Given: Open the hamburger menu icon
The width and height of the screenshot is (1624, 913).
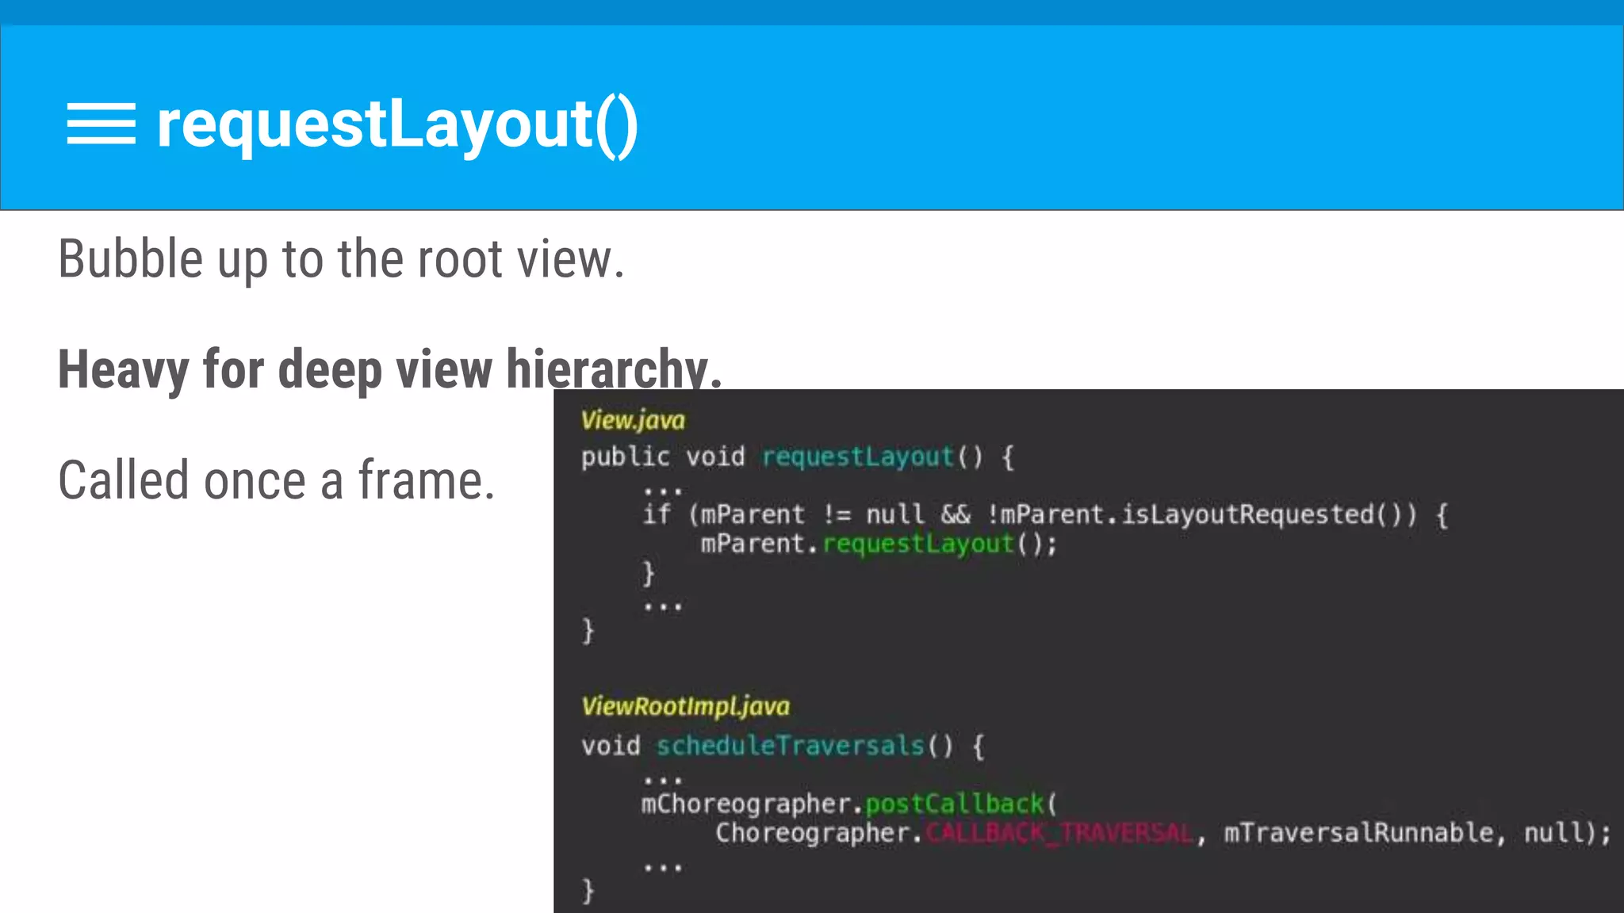Looking at the screenshot, I should 101,124.
